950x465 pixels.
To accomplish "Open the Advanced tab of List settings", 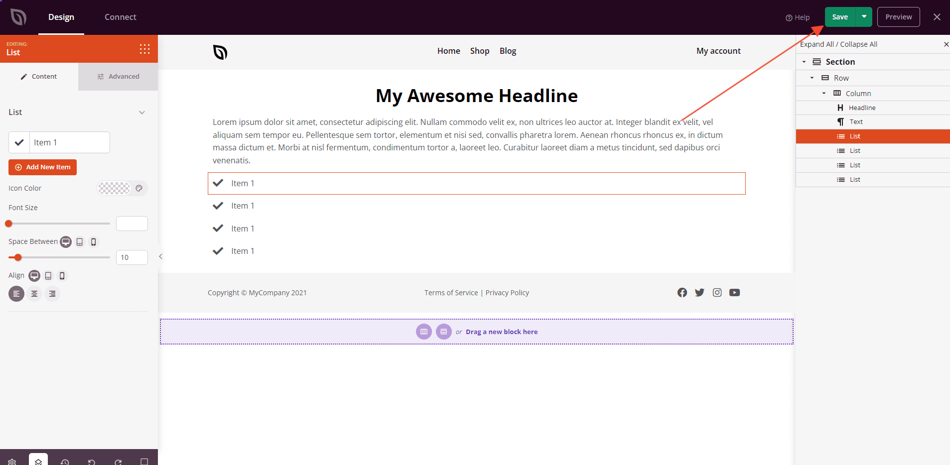I will coord(119,76).
